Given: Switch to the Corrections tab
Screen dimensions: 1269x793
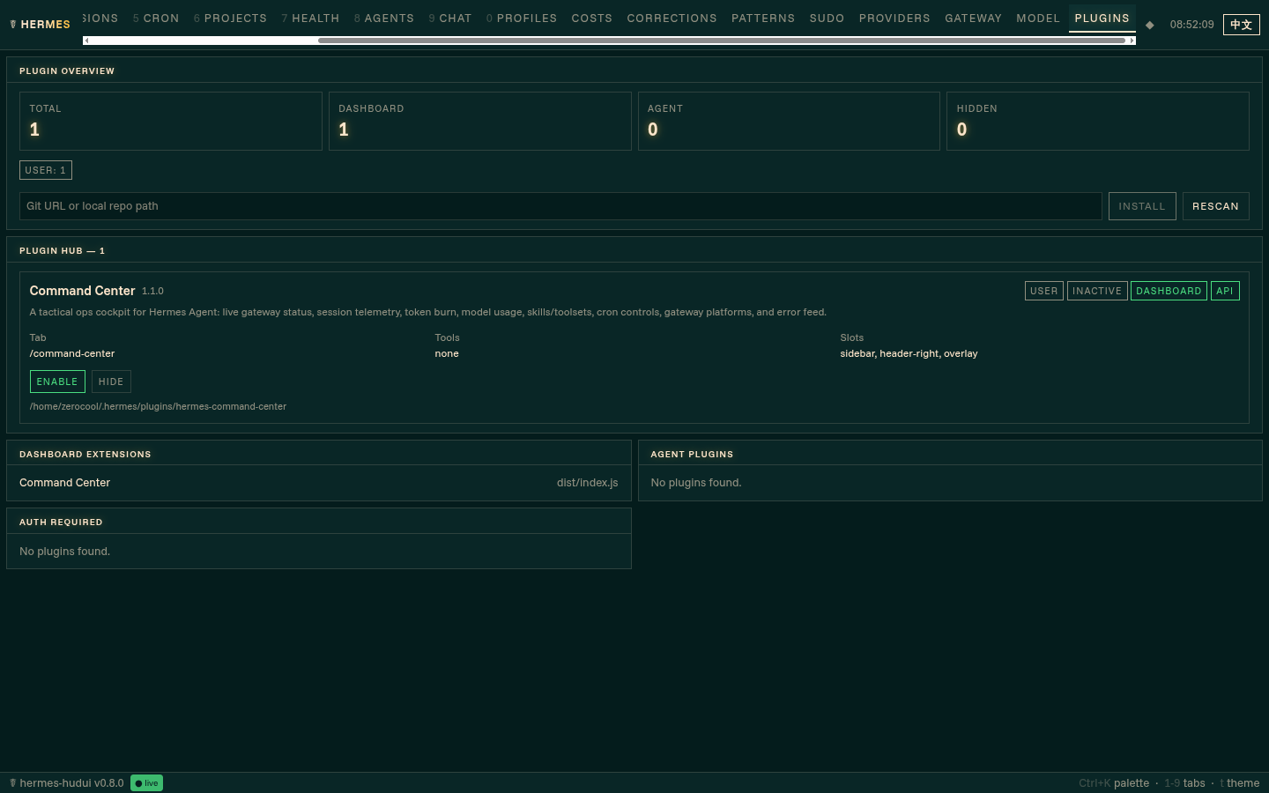Looking at the screenshot, I should point(672,18).
